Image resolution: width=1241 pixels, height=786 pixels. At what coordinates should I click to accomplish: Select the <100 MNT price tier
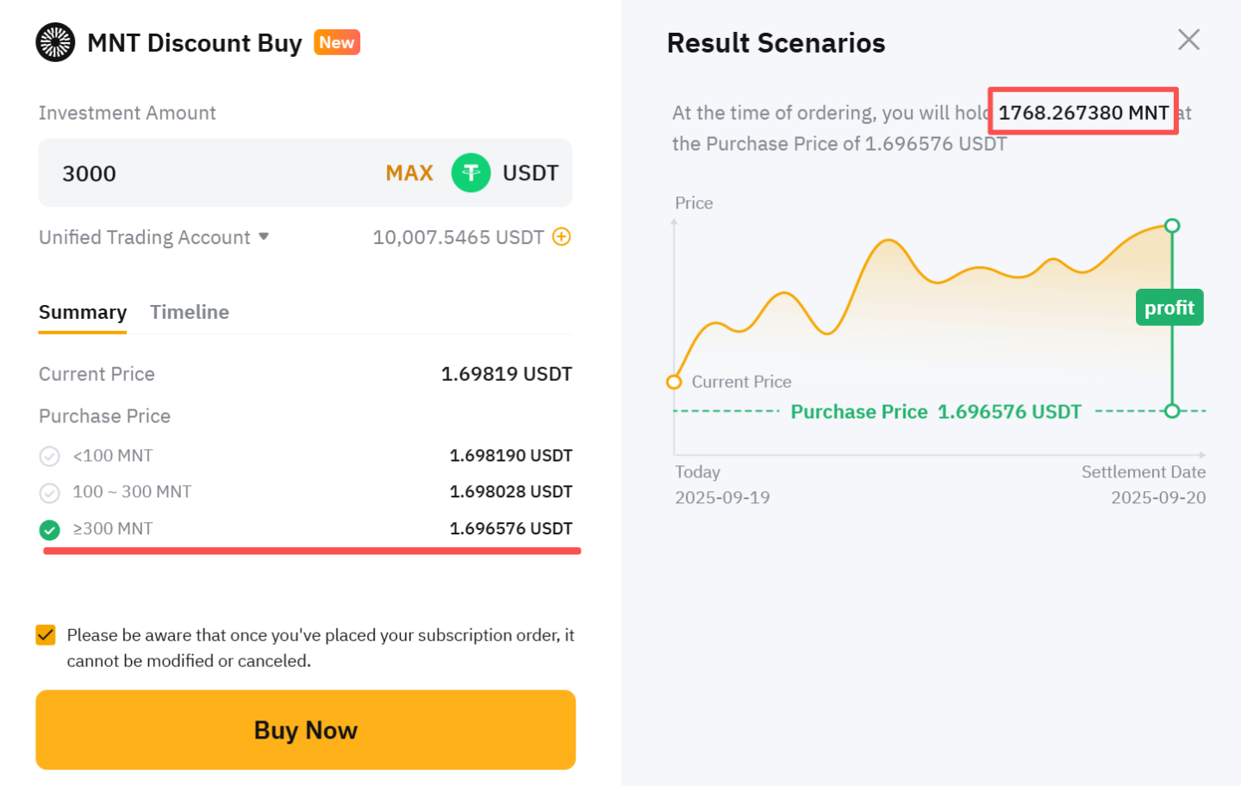50,456
